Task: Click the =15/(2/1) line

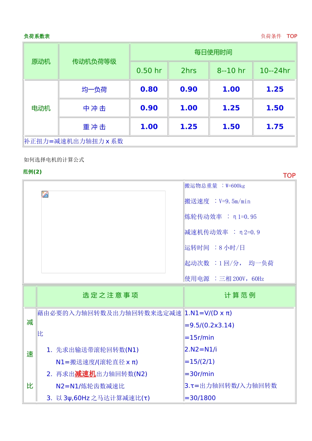Action: click(200, 362)
